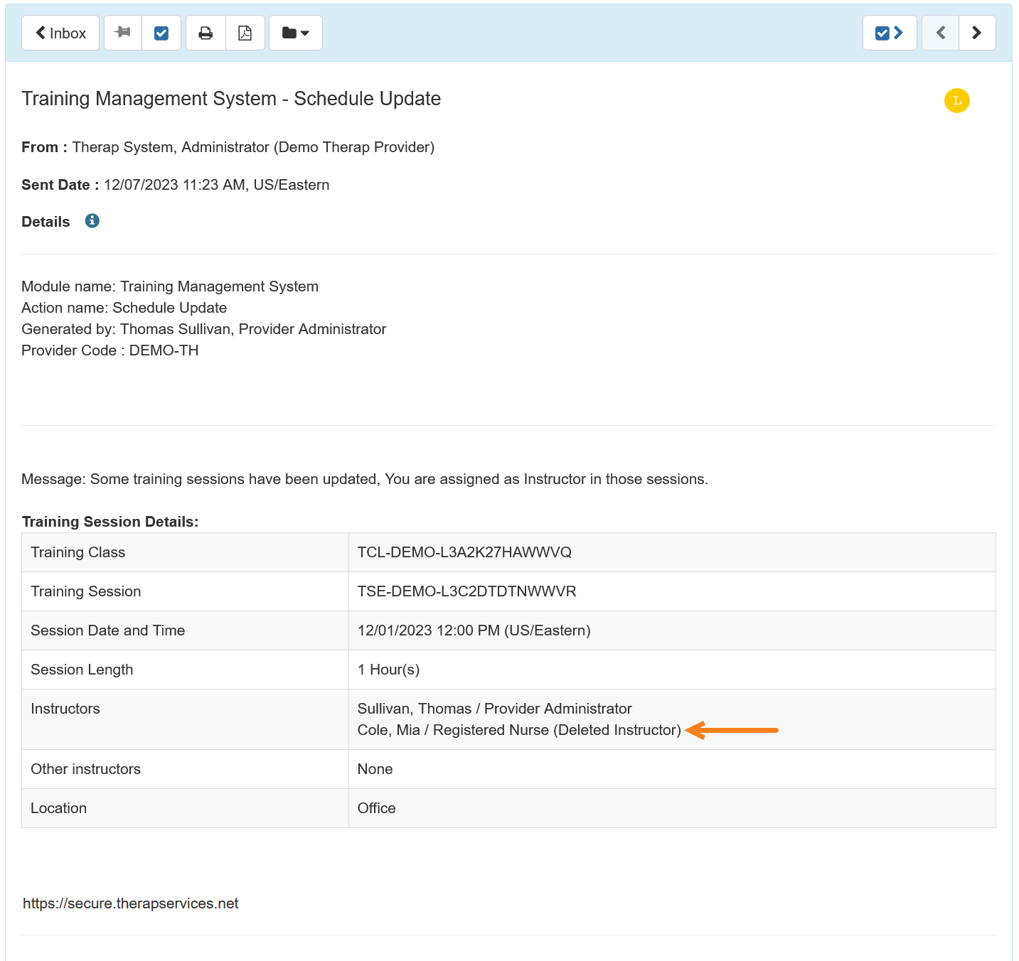This screenshot has height=961, width=1019.
Task: Toggle the acknowledge checkmark toolbar button
Action: (161, 33)
